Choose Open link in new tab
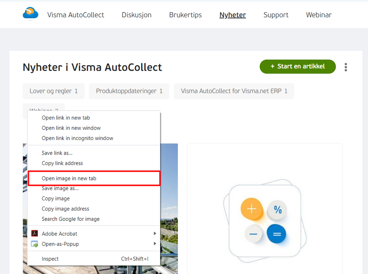 [94, 118]
